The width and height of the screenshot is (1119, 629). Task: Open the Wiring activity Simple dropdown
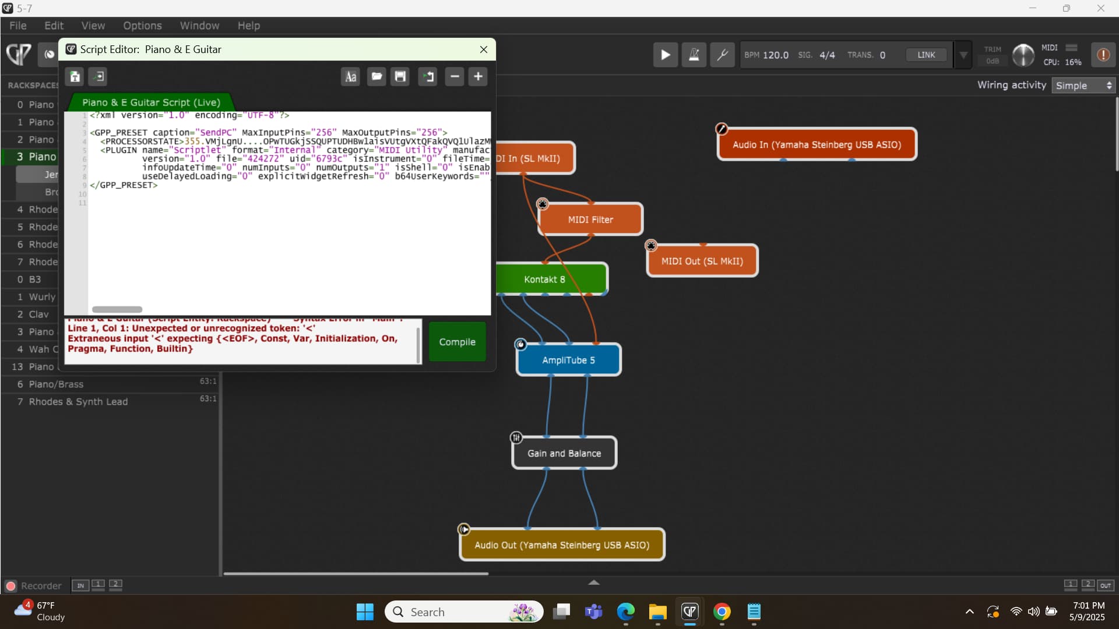[1083, 86]
